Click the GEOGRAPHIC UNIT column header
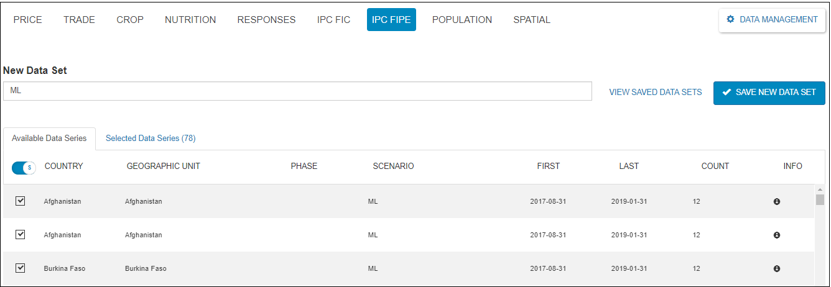 (x=163, y=166)
